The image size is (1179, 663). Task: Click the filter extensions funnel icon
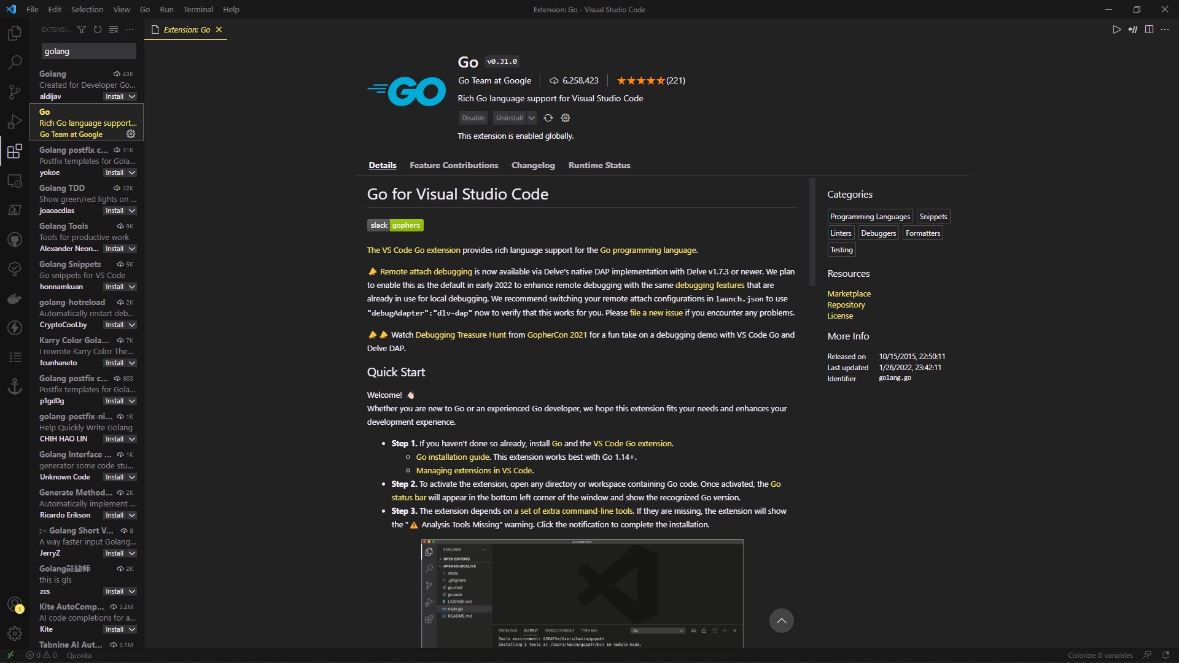click(x=82, y=29)
